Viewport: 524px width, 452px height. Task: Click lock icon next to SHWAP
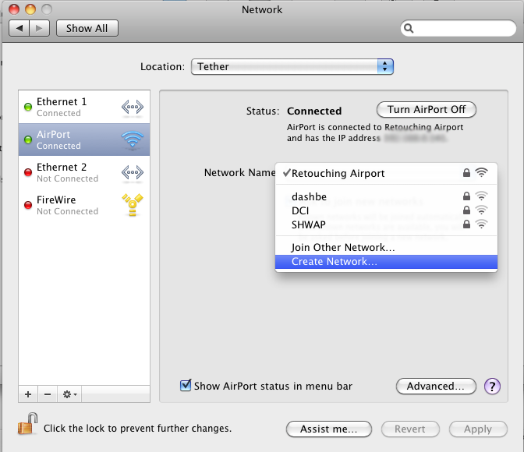click(466, 224)
